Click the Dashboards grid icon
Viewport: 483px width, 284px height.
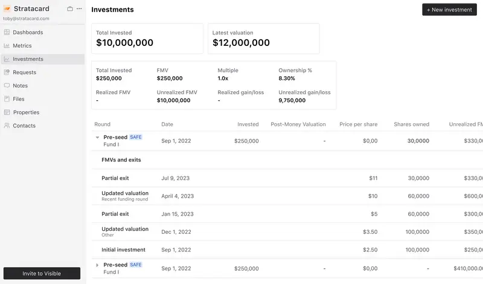click(x=7, y=32)
